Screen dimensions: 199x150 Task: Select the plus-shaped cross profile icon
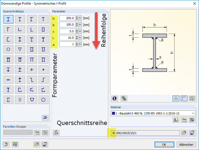click(32, 69)
